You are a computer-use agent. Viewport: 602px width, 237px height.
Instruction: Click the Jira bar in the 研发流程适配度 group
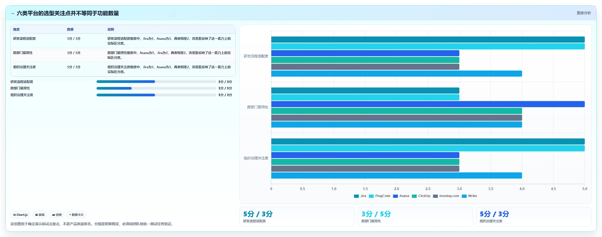tap(428, 39)
